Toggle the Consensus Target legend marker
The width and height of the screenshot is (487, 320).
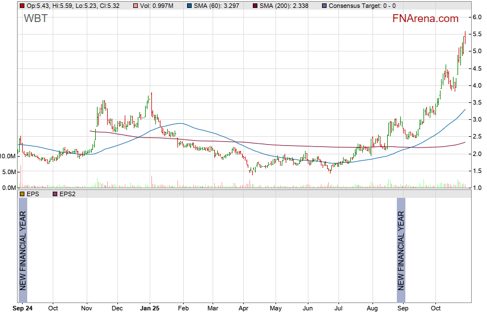[324, 6]
